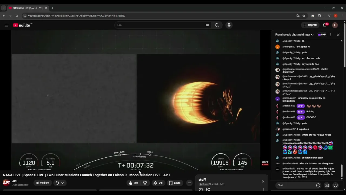Open the Chrome extensions puzzle icon
Screen dimensions: 346x195
[x=319, y=16]
